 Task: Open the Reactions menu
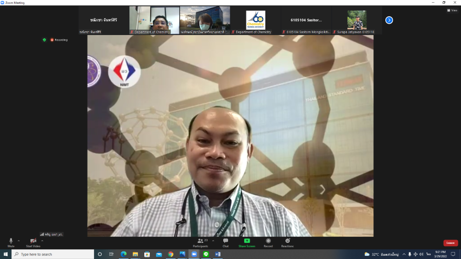point(288,241)
